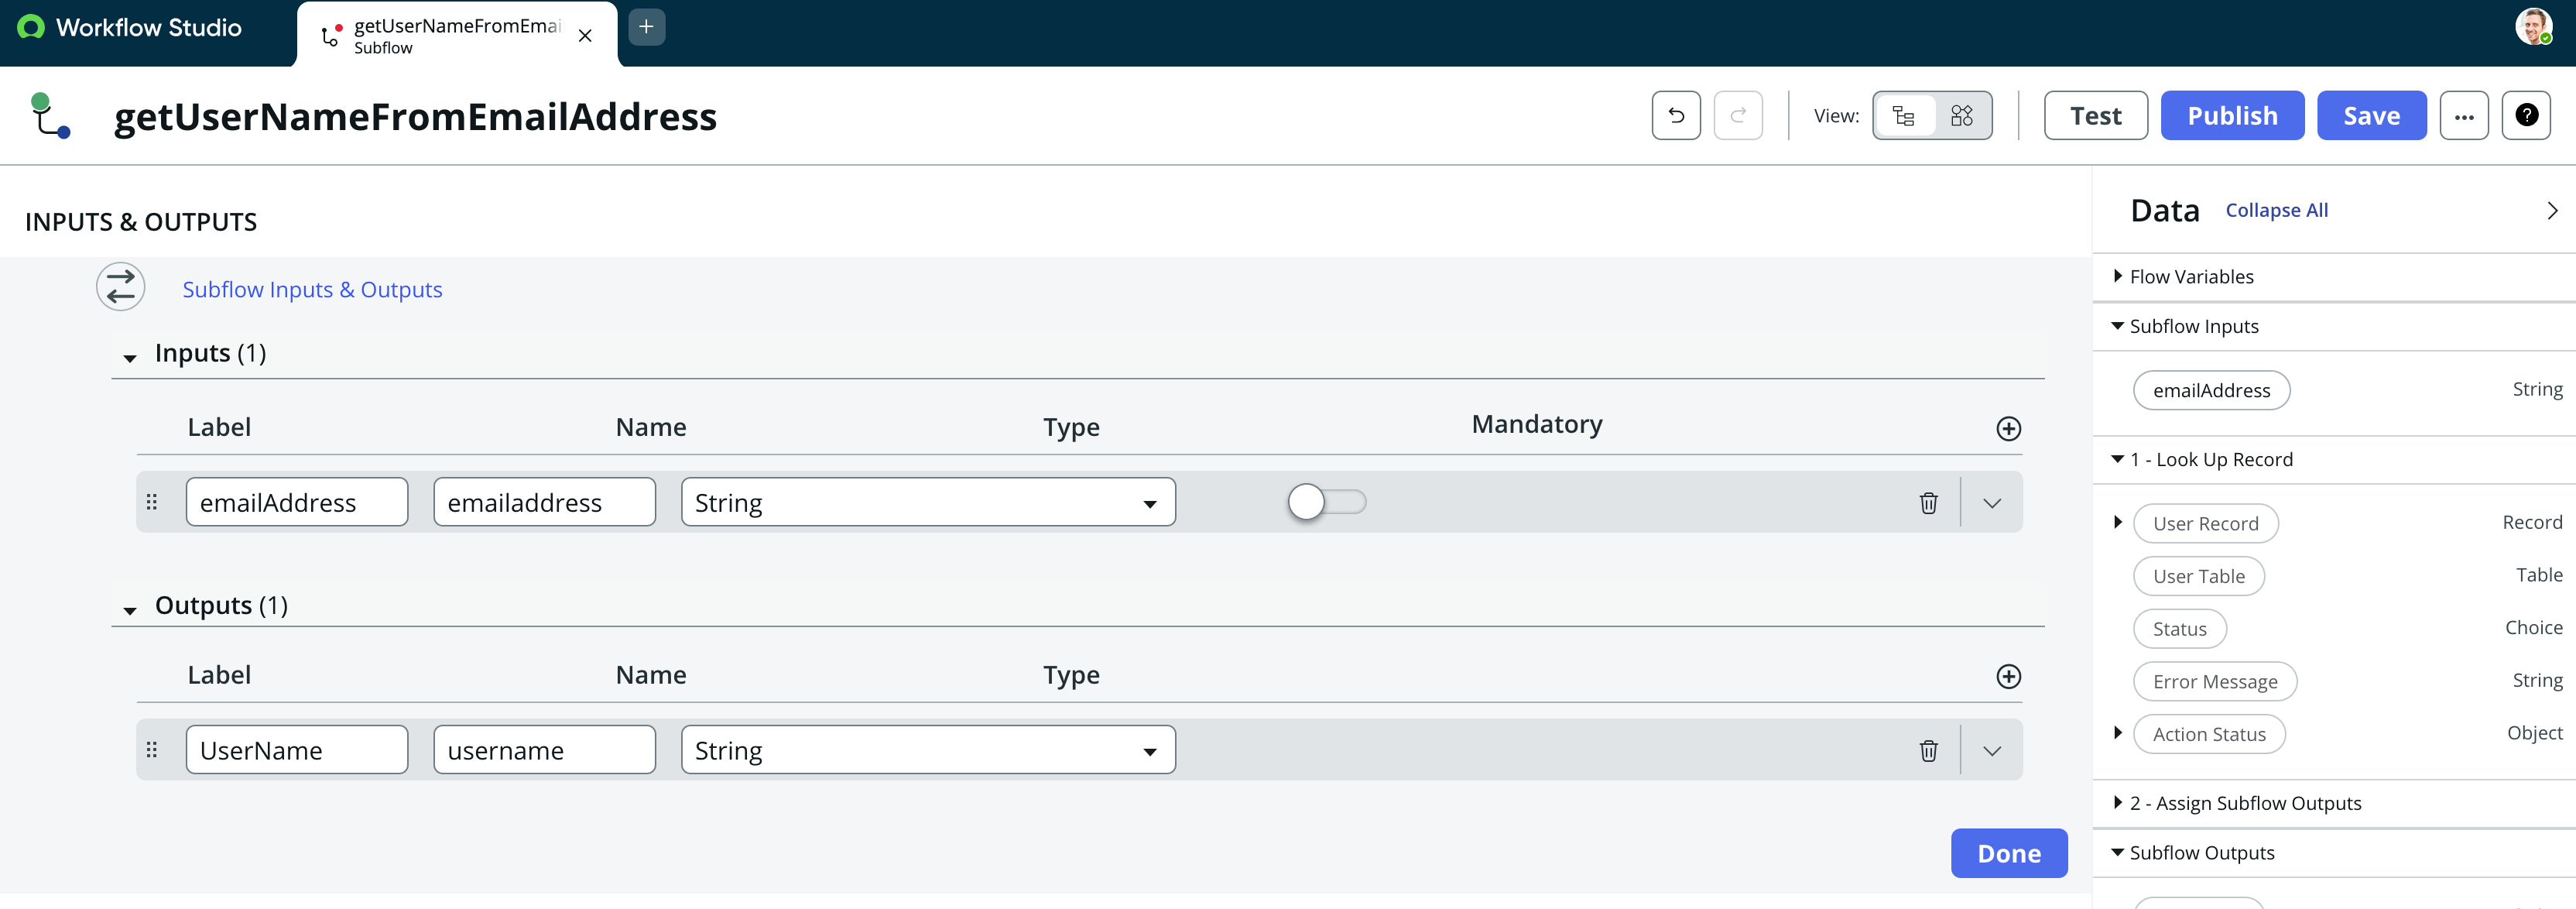The image size is (2576, 909).
Task: Click the undo arrow button
Action: point(1676,116)
